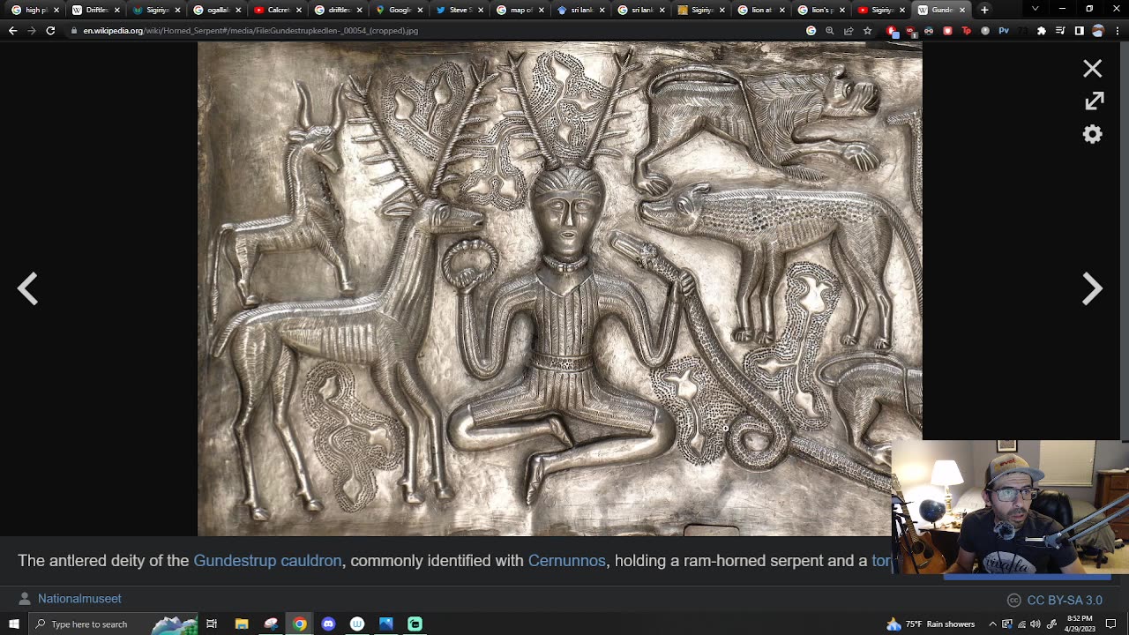Screen dimensions: 1129x635
Task: Open the Nationalmuseet author link
Action: [x=79, y=599]
